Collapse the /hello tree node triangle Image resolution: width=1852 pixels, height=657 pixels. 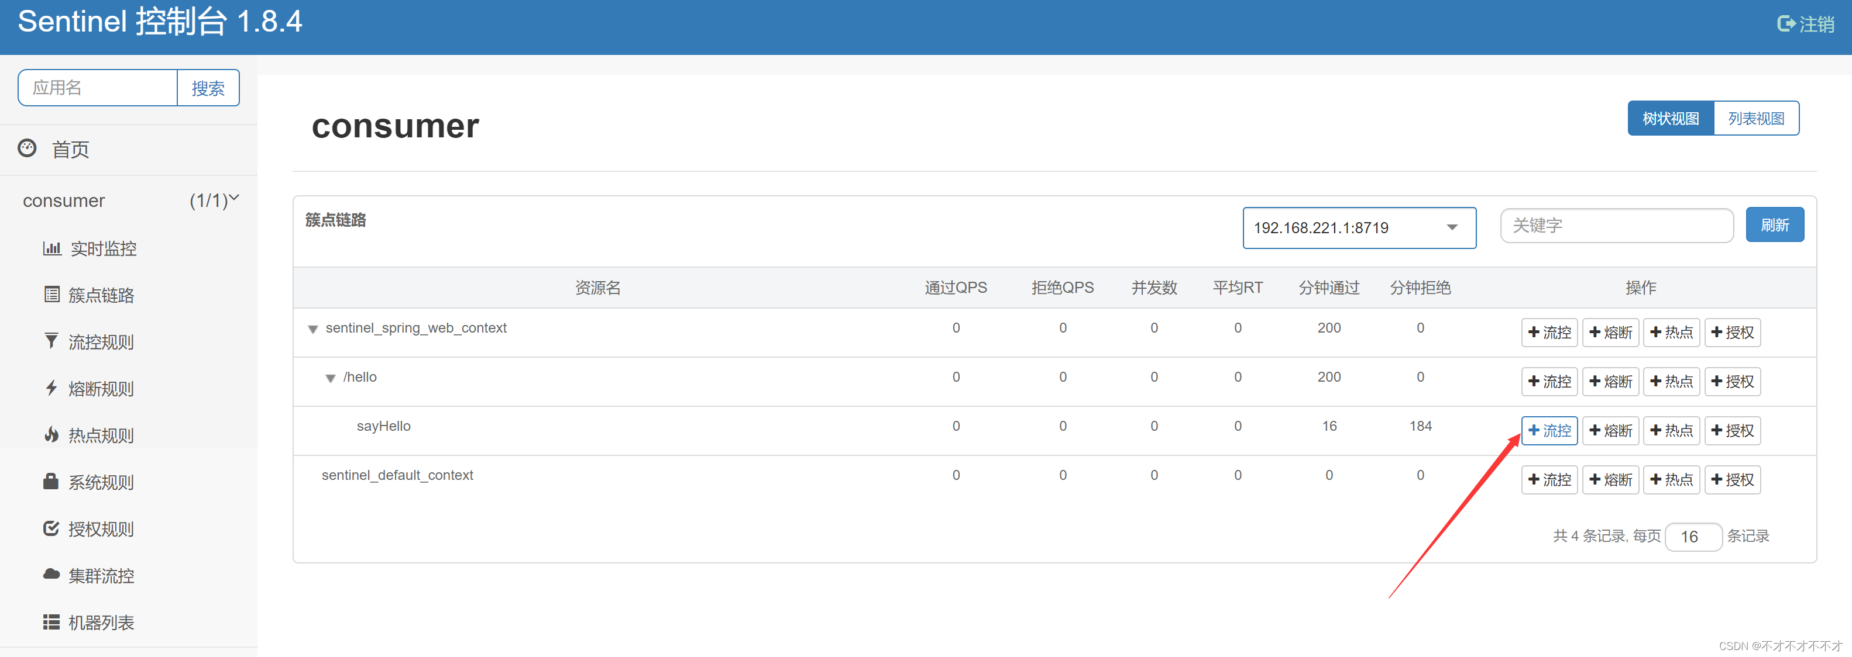tap(330, 378)
